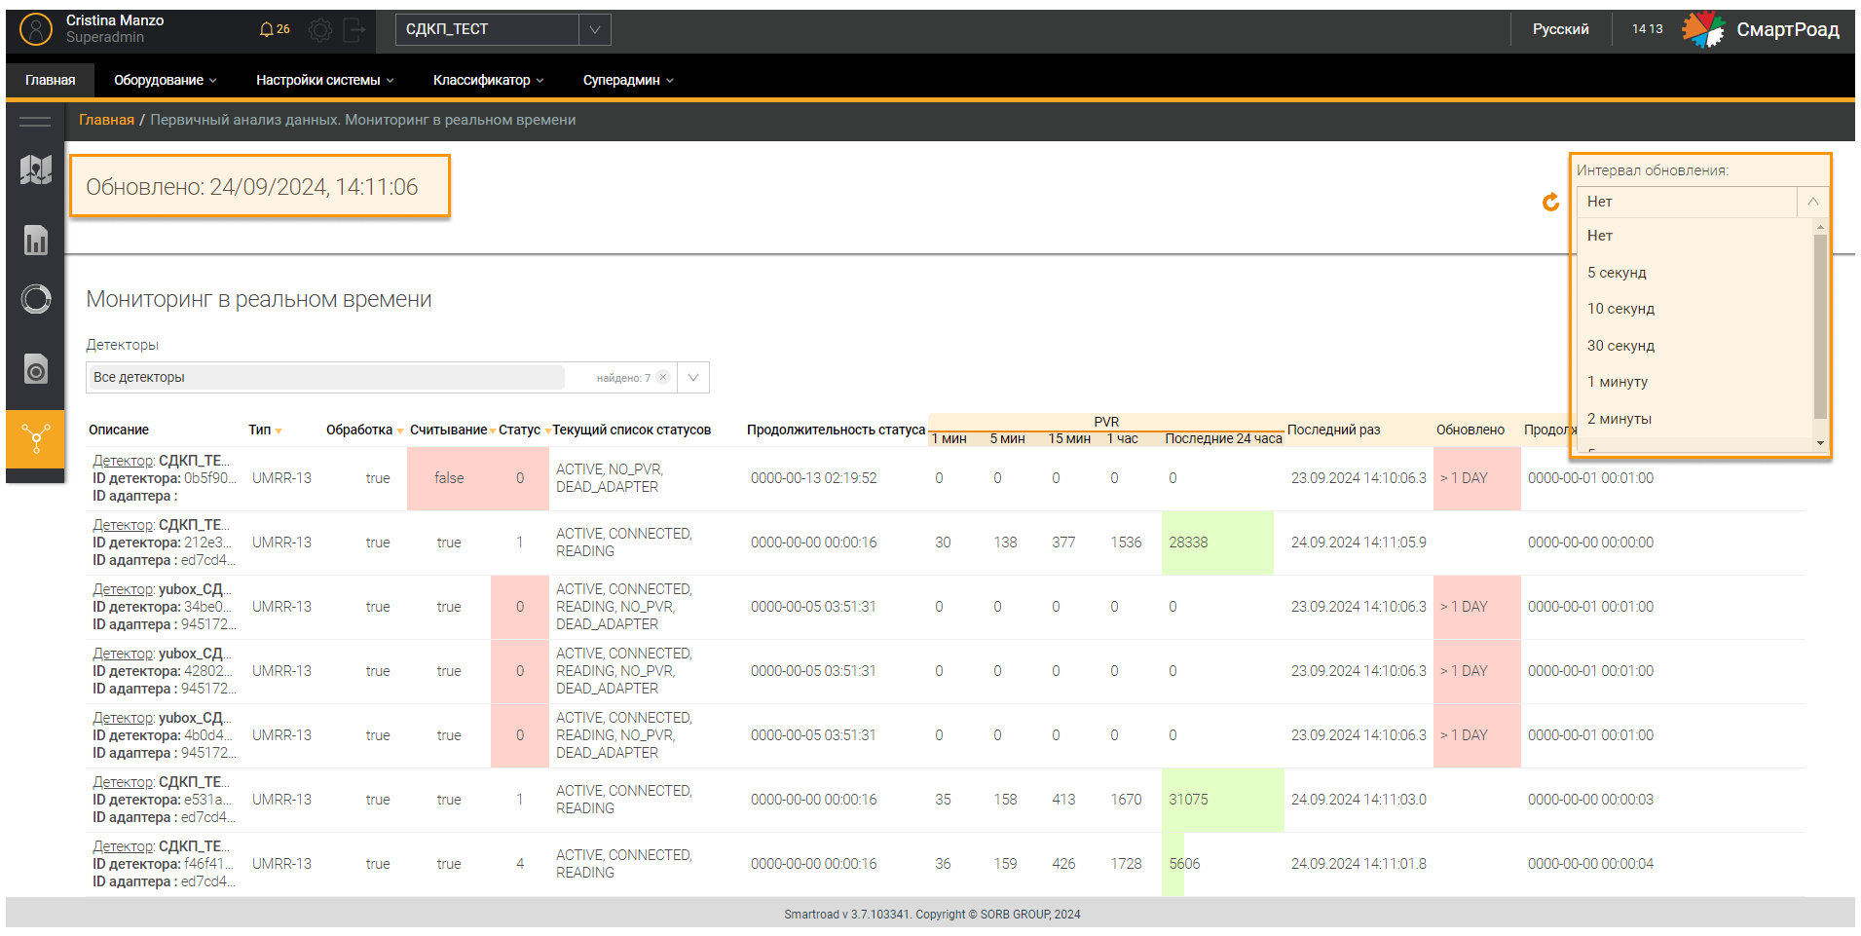
Task: Click the false Считывание cell
Action: (x=449, y=478)
